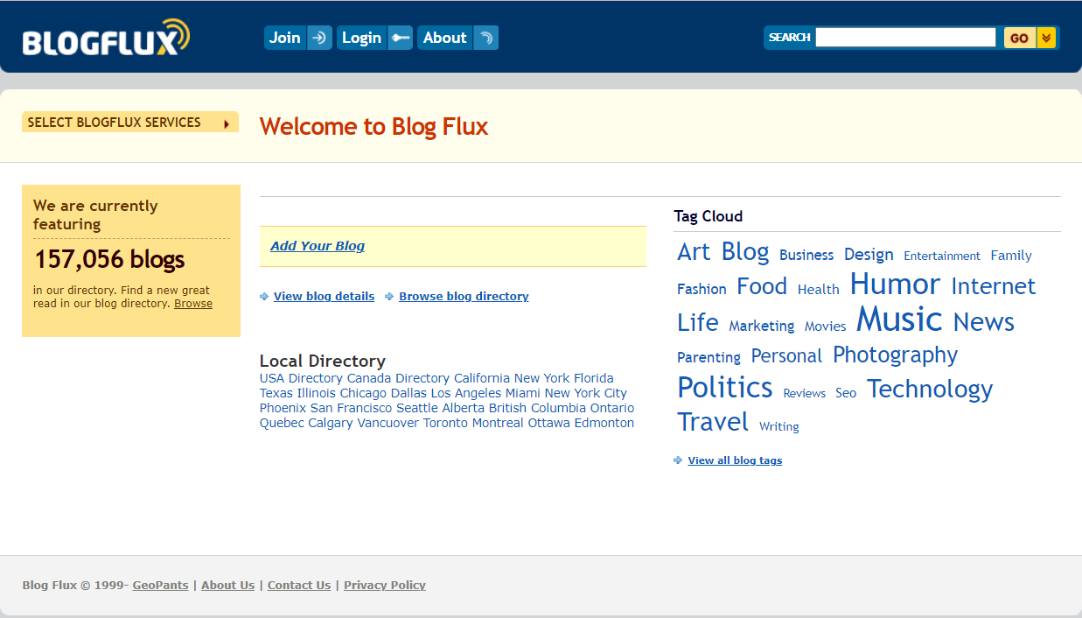
Task: Click About Us footer link
Action: [228, 586]
